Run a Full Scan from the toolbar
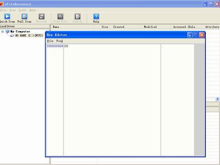This screenshot has height=165, width=220. coord(24,18)
